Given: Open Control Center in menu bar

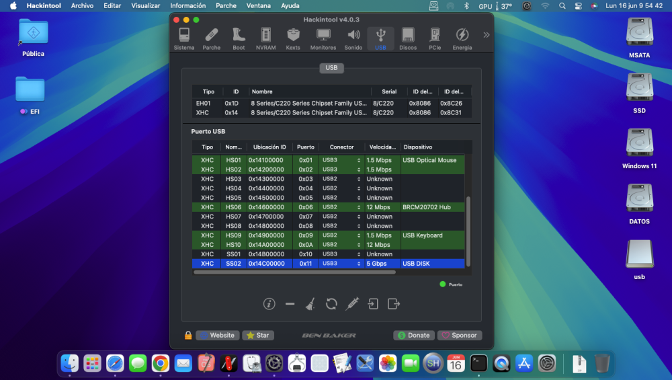Looking at the screenshot, I should [578, 5].
